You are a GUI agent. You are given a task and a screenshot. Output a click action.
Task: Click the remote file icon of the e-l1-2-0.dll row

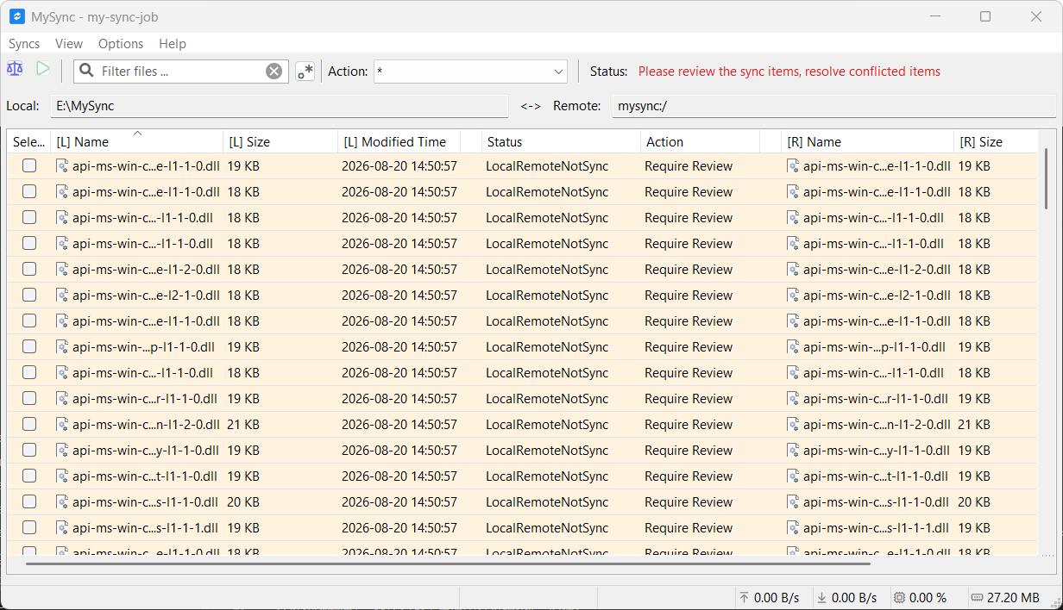793,270
